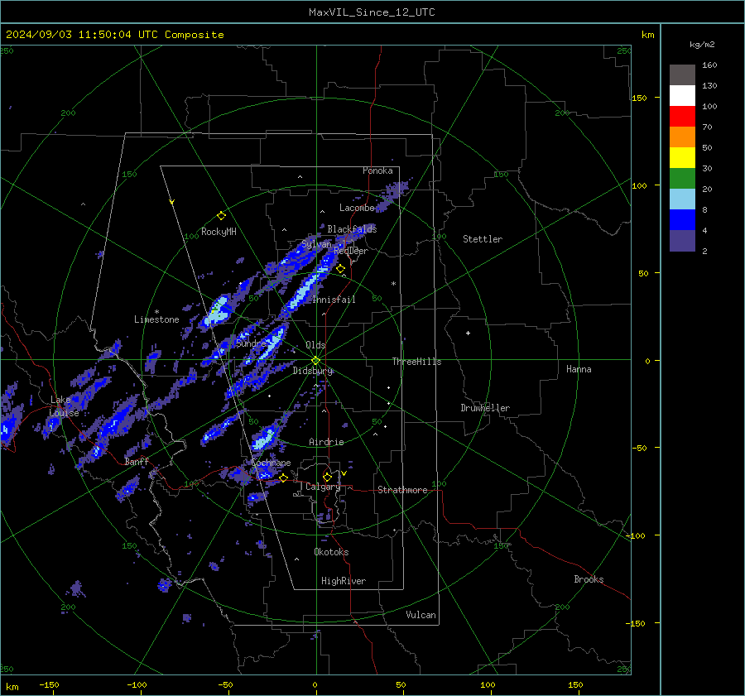Click the ThreeHills label

point(416,362)
